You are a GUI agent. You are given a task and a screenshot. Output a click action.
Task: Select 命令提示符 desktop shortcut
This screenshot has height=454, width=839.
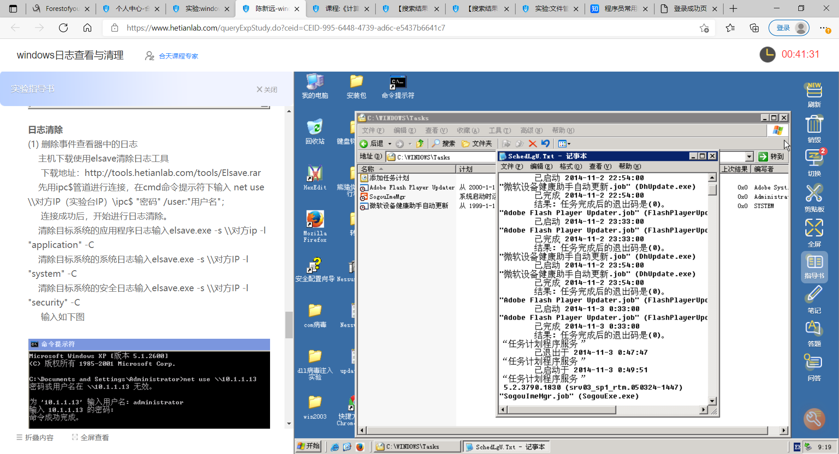[x=398, y=86]
